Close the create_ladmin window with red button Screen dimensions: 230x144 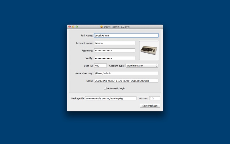70,26
